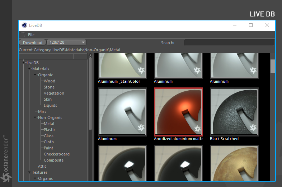Viewport: 282px width, 187px height.
Task: Close the LiveDB window
Action: [x=267, y=25]
